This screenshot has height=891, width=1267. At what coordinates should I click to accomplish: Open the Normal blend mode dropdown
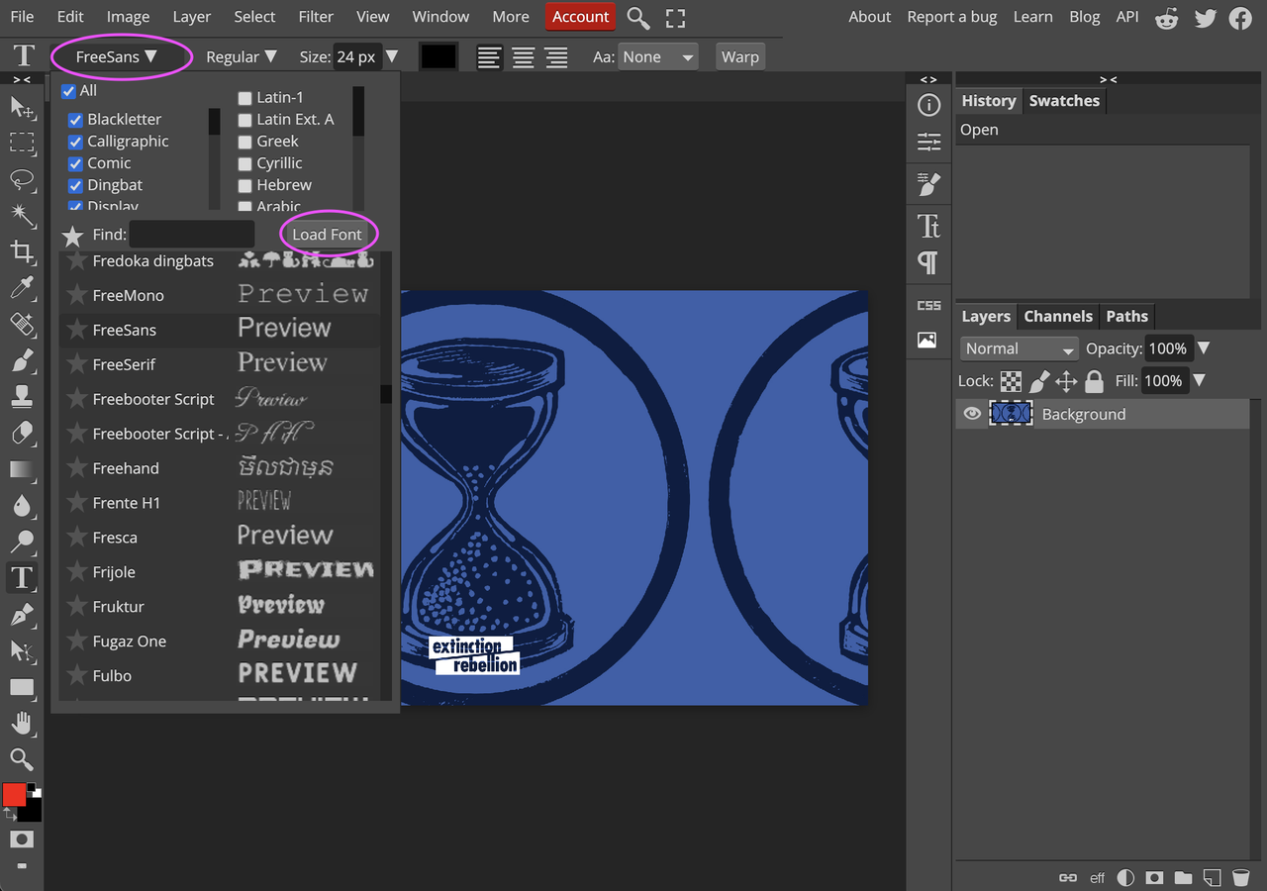coord(1019,348)
